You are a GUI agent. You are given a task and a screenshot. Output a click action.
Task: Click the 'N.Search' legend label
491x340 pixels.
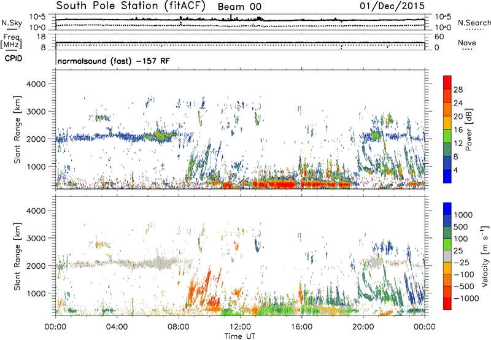pos(474,23)
